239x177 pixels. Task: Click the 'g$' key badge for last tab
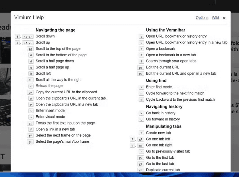coord(141,164)
